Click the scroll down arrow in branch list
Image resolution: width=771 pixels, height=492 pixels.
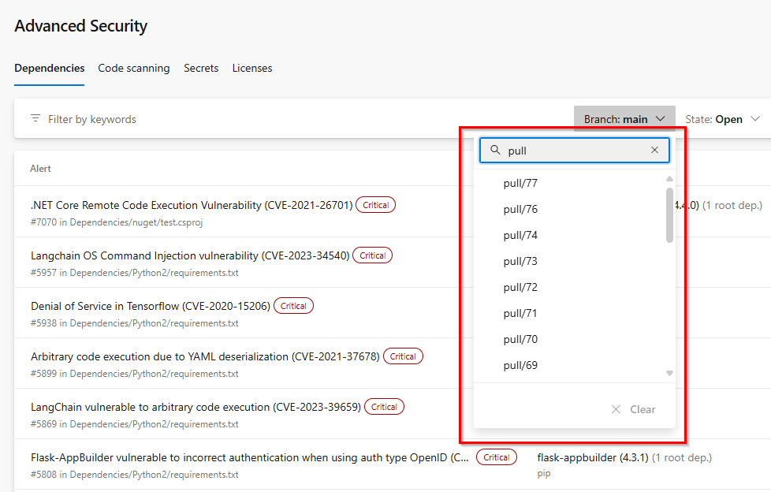coord(669,374)
